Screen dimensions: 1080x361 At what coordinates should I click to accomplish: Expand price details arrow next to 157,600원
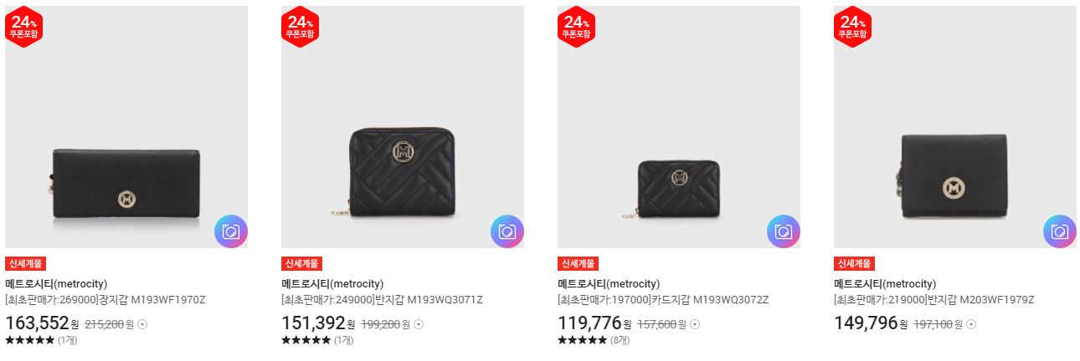(695, 324)
